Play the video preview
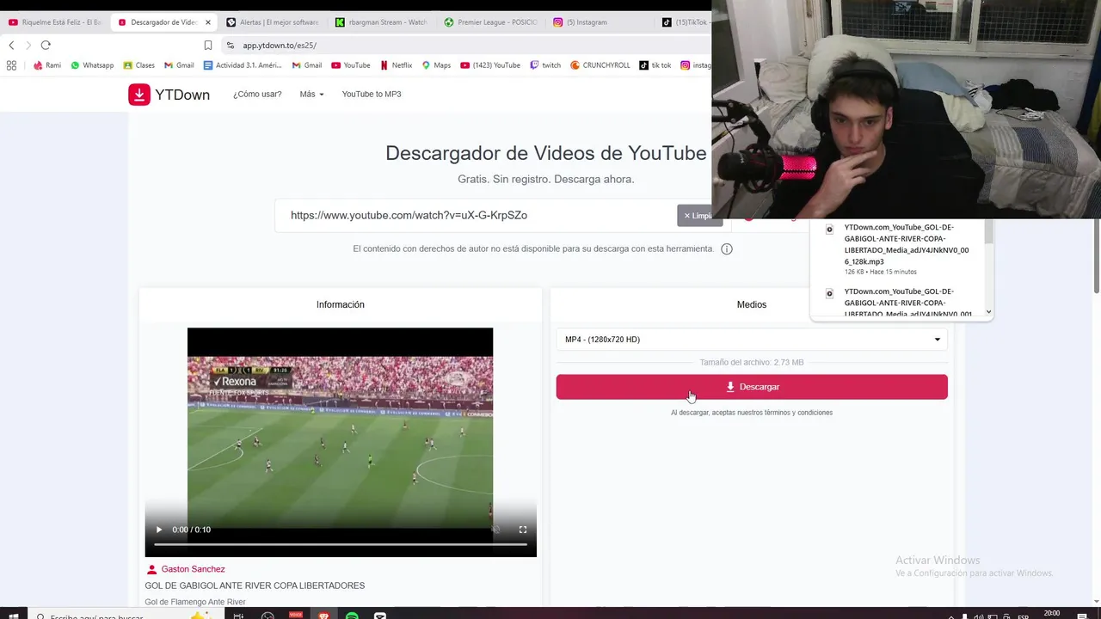1101x619 pixels. [158, 530]
